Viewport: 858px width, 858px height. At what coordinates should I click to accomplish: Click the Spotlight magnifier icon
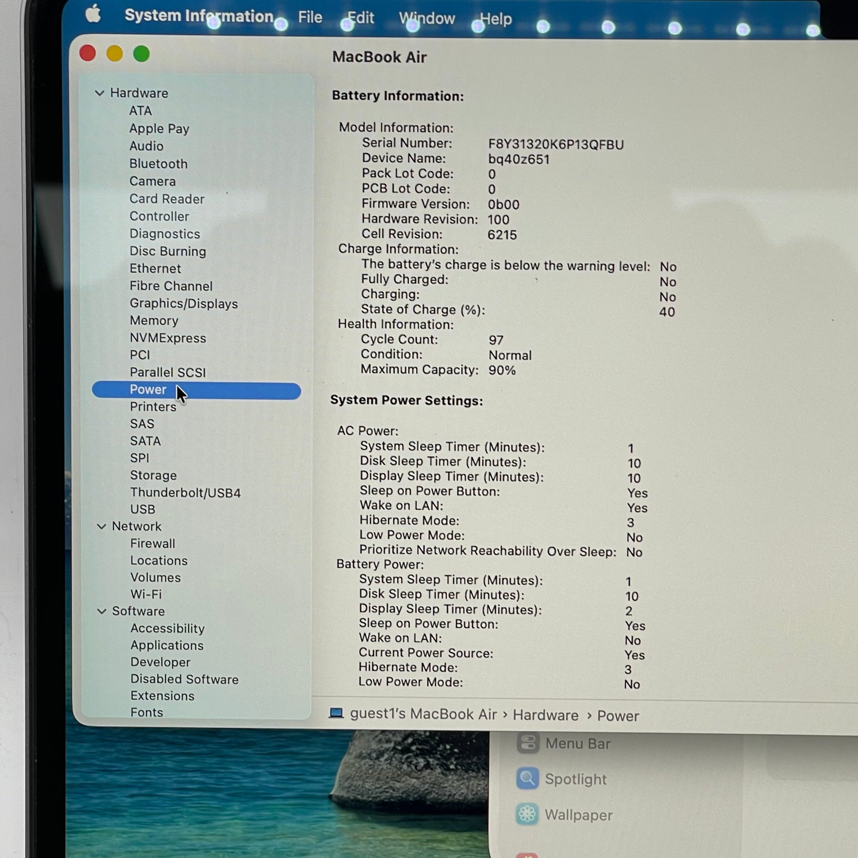[528, 779]
